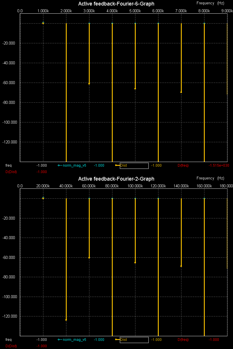Click the -1.515e+030 value in Fourier-6 graph

click(x=219, y=165)
